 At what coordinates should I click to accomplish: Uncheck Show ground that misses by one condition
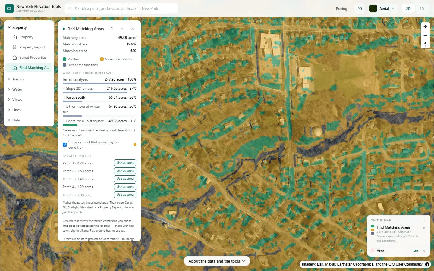pyautogui.click(x=64, y=145)
